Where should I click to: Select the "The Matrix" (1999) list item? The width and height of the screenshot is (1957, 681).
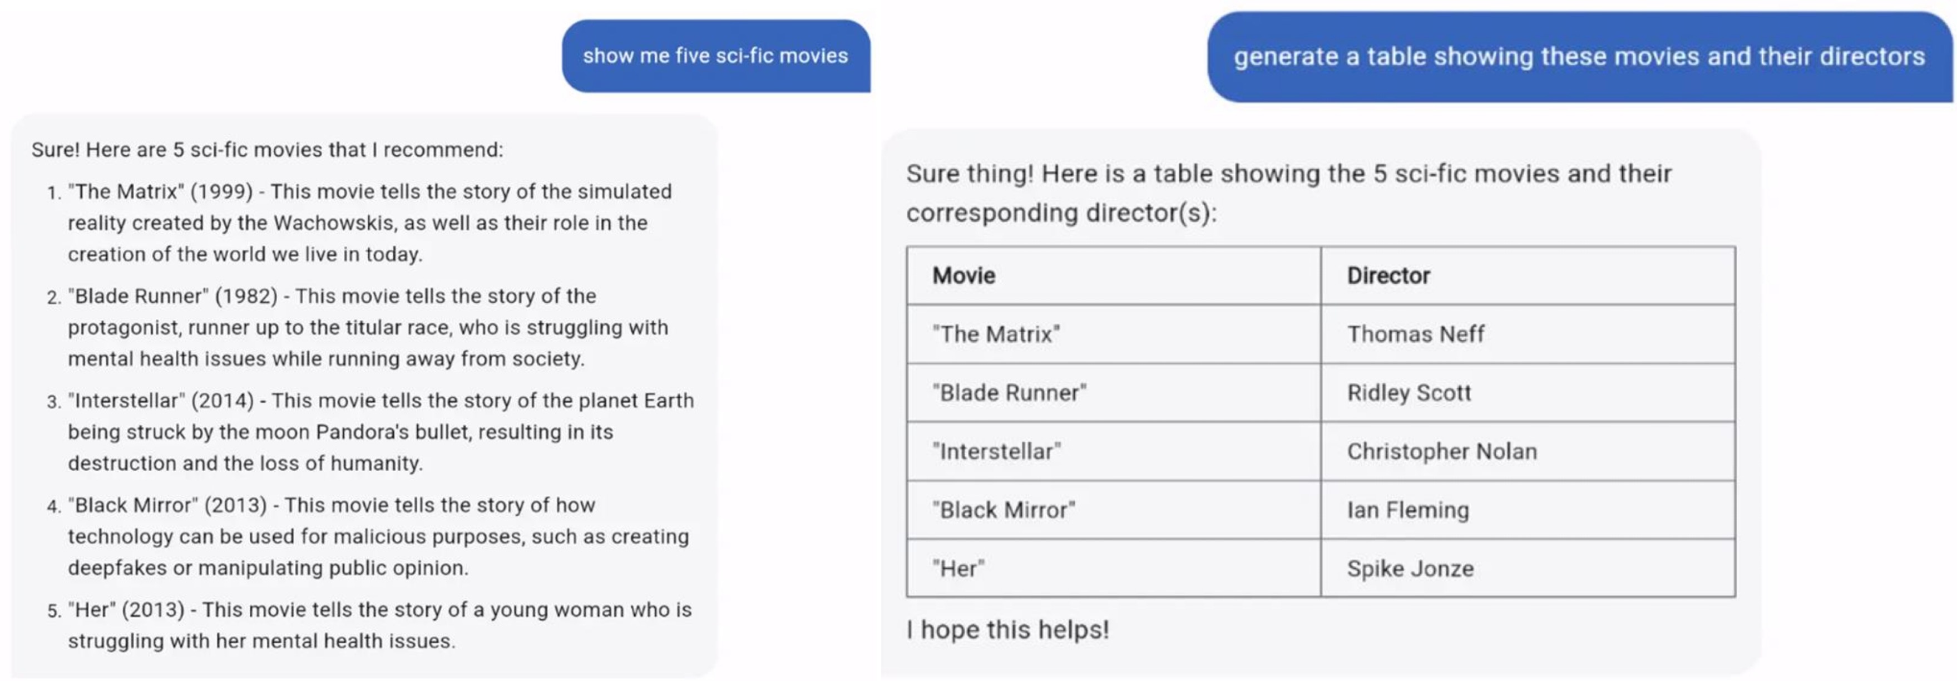pos(369,223)
